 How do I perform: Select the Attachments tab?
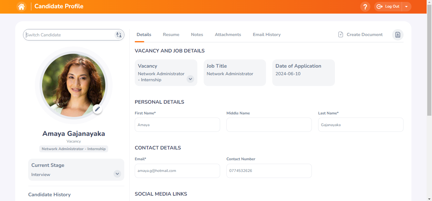point(228,34)
